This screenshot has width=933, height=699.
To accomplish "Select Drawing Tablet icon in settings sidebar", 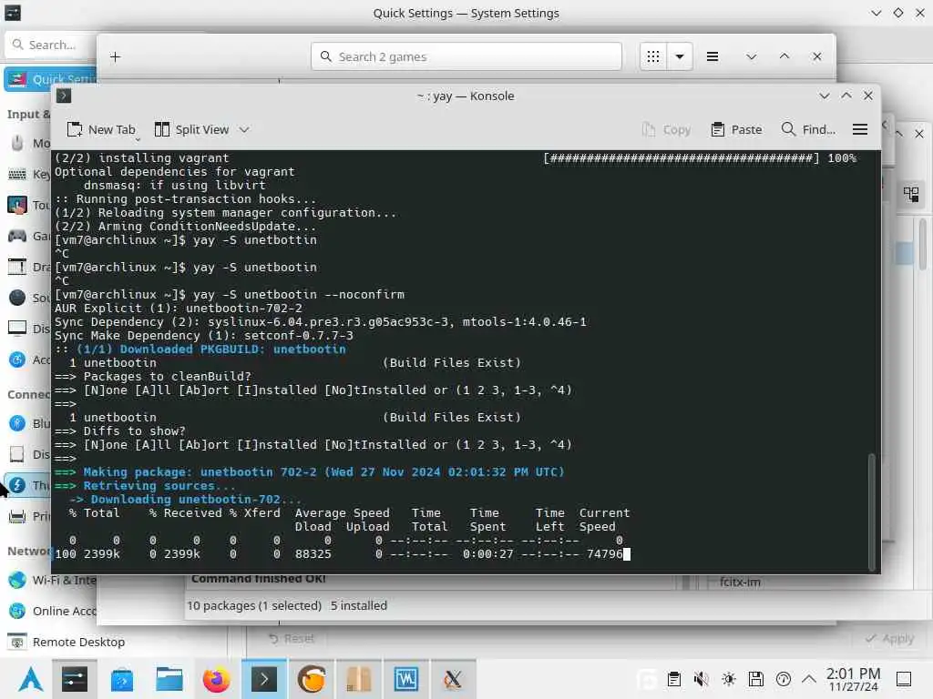I will (x=17, y=267).
